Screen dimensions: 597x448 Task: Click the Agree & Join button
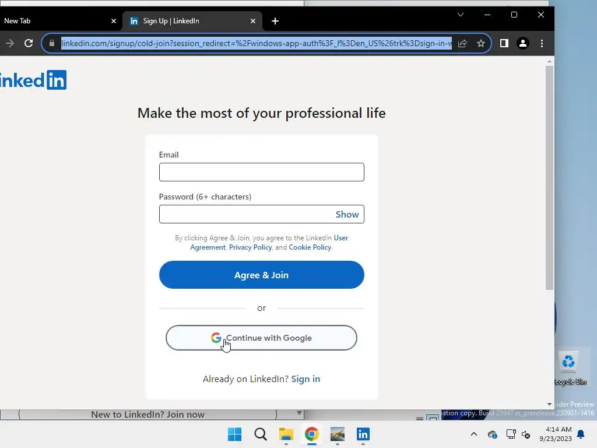click(262, 275)
